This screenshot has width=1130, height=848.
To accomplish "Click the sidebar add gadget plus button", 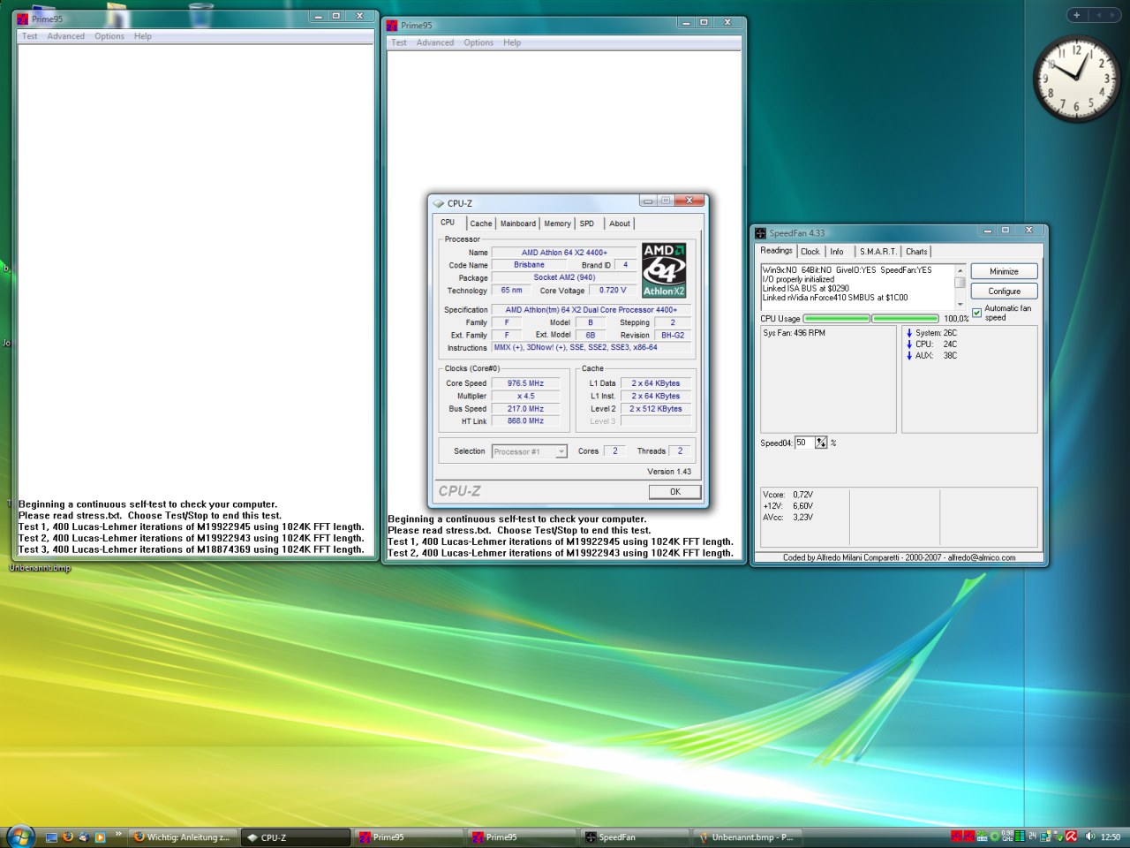I will (x=1076, y=14).
